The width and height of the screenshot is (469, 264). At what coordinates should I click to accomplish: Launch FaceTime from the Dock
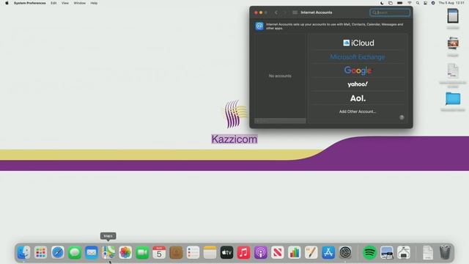coord(142,252)
